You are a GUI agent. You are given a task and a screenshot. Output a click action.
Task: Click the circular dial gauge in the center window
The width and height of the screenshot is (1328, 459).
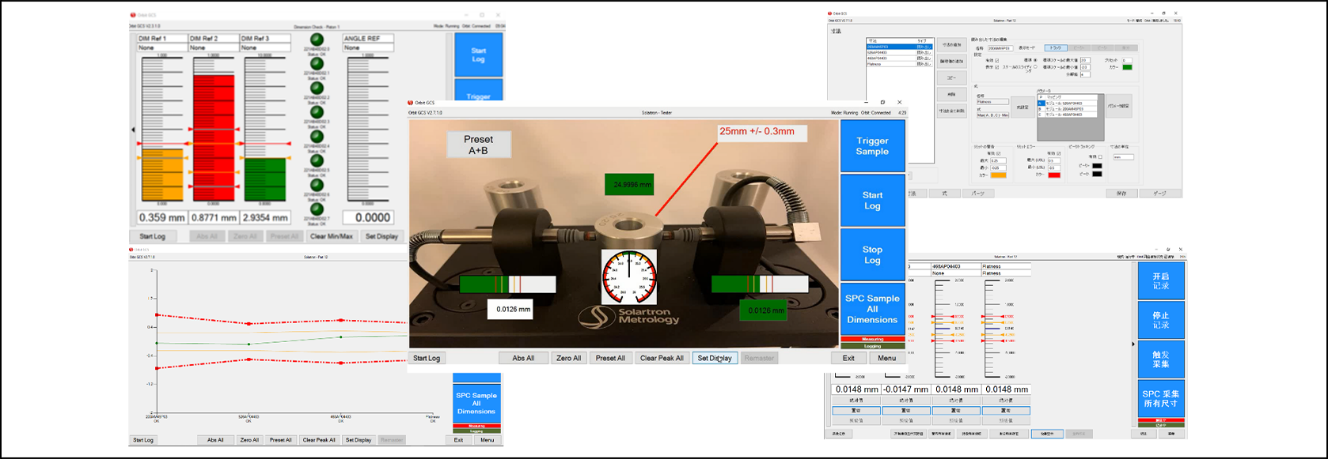coord(629,277)
